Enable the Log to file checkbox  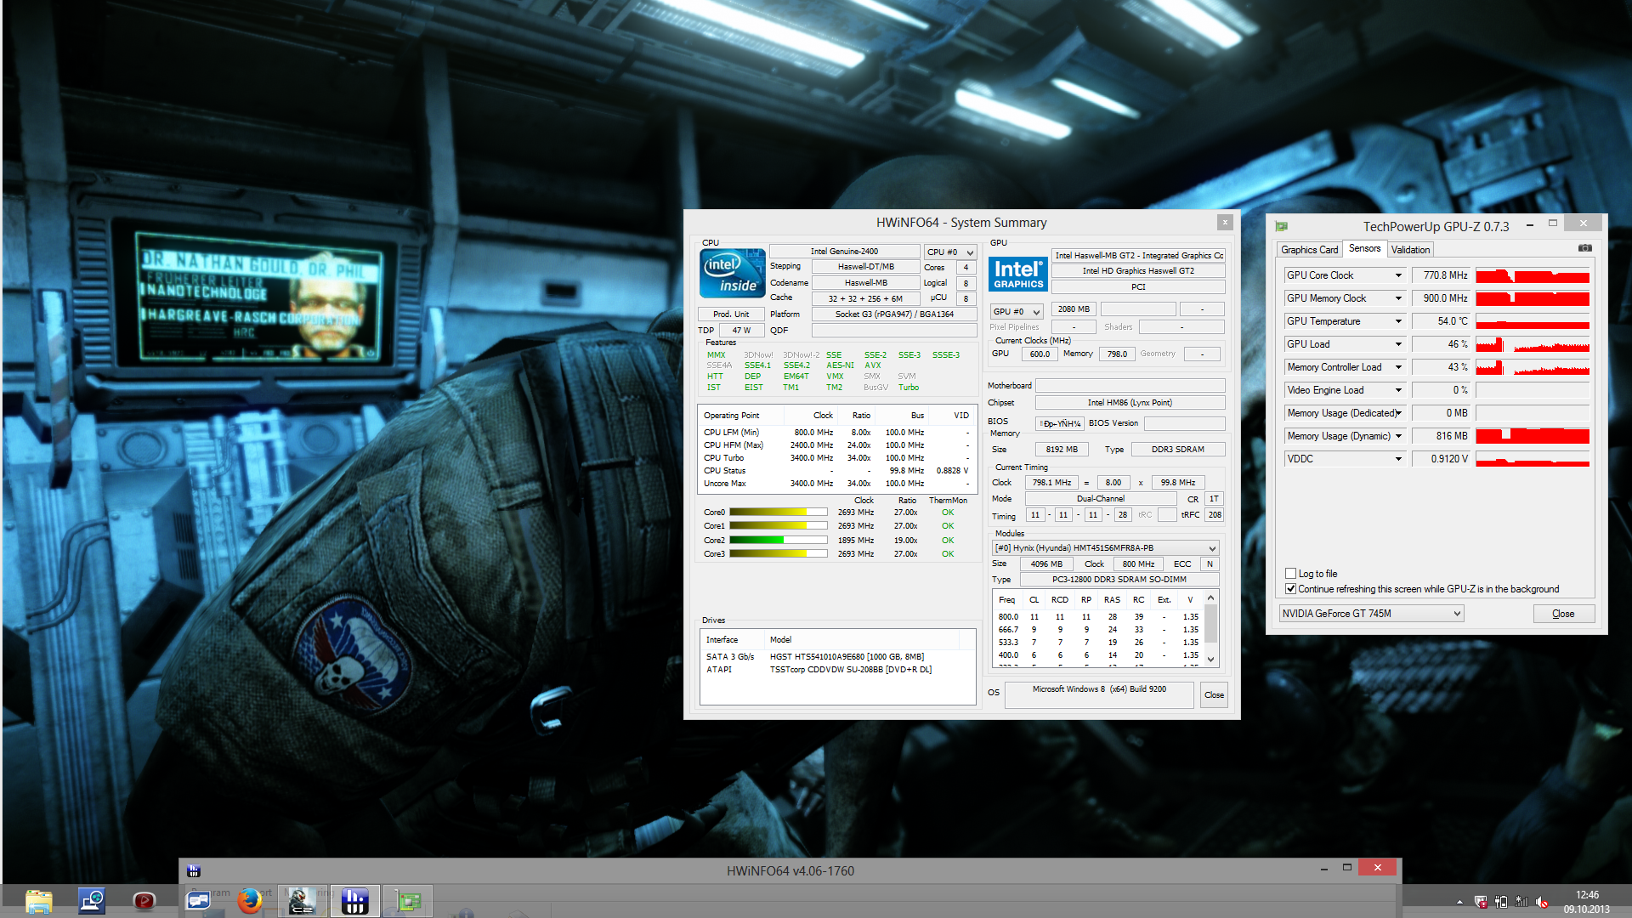click(1290, 574)
